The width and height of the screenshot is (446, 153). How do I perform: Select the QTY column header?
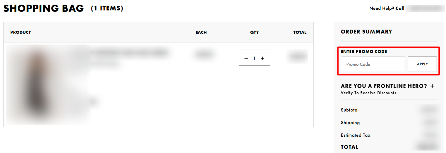pos(254,32)
